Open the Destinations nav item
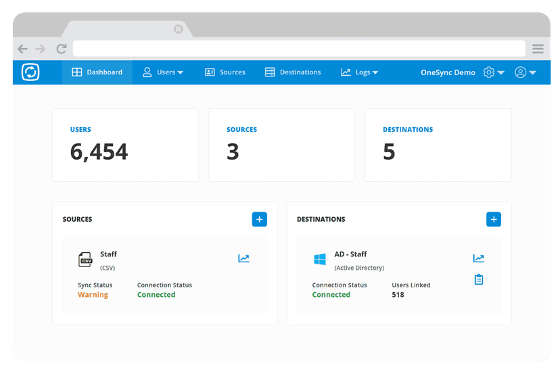This screenshot has height=382, width=560. pos(293,72)
